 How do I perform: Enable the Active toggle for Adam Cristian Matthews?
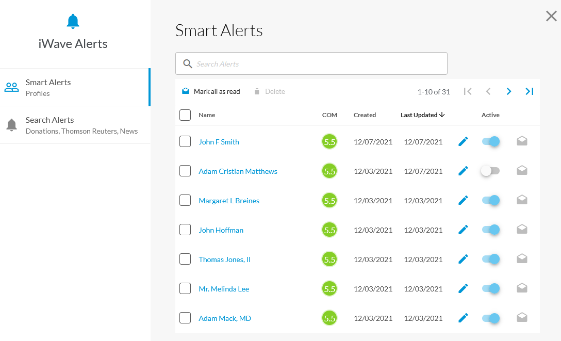(490, 170)
